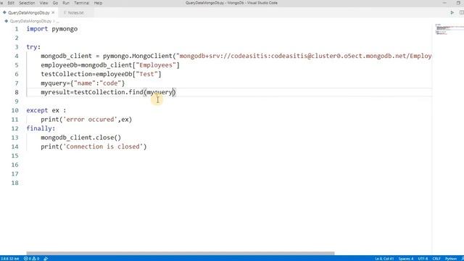This screenshot has width=464, height=261.
Task: Click QueryDataMongoDb.py in the breadcrumb path
Action: click(30, 21)
